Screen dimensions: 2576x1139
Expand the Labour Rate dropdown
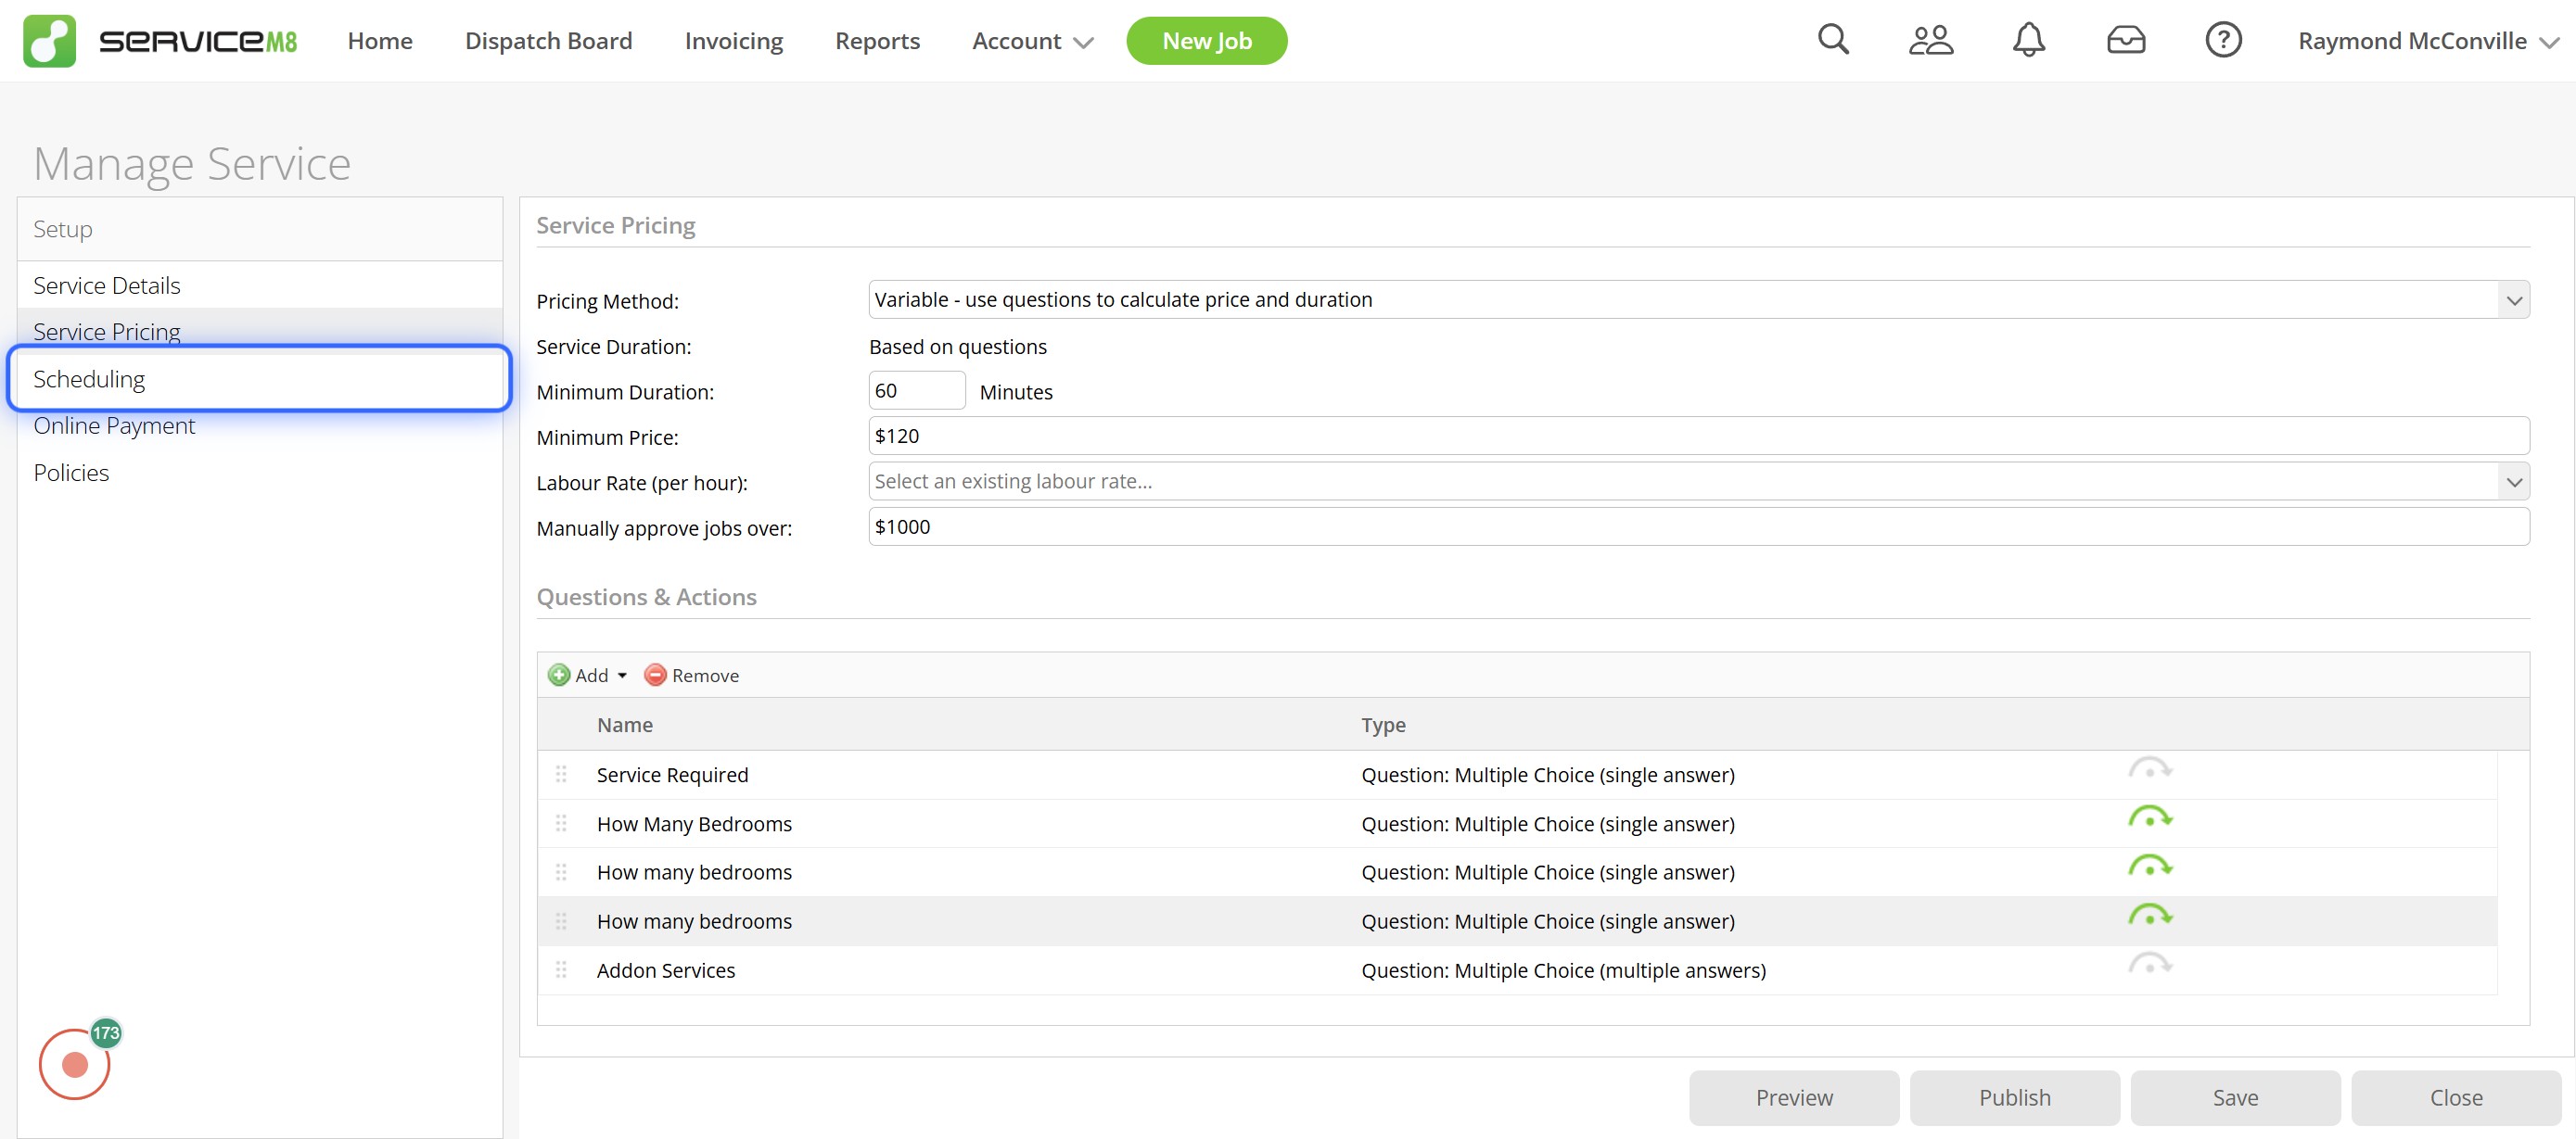pyautogui.click(x=2513, y=482)
